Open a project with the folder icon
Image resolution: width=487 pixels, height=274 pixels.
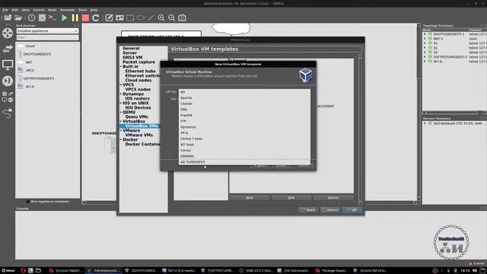coord(18,18)
